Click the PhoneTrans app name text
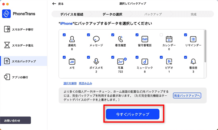This screenshot has height=130, width=218. [x=24, y=14]
